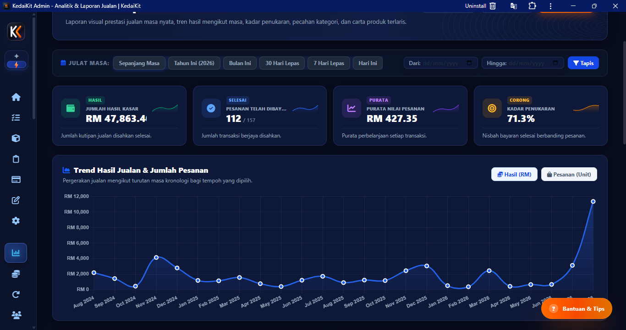This screenshot has height=330, width=626.
Task: Select the Sepanjang Masa range filter
Action: [139, 63]
